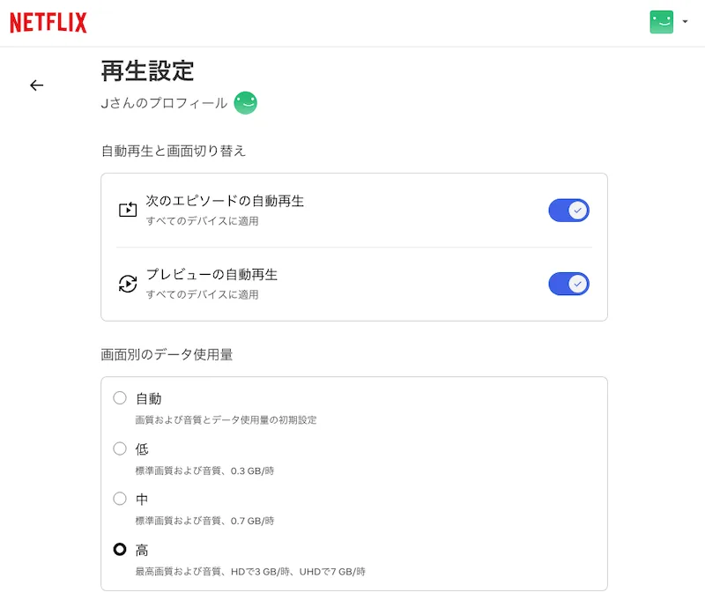The width and height of the screenshot is (705, 600).
Task: Click the next-episode autoplay icon
Action: tap(128, 210)
